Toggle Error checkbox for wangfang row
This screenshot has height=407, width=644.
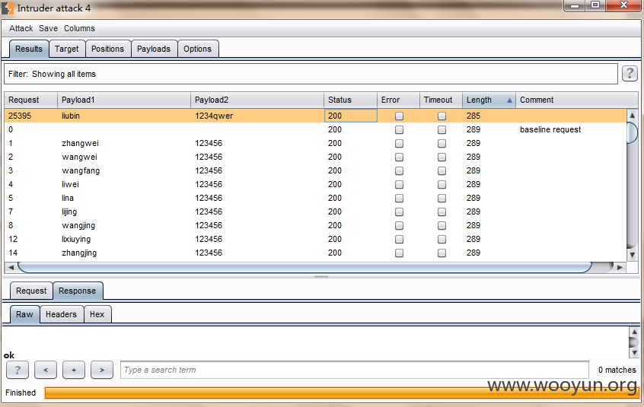tap(399, 170)
